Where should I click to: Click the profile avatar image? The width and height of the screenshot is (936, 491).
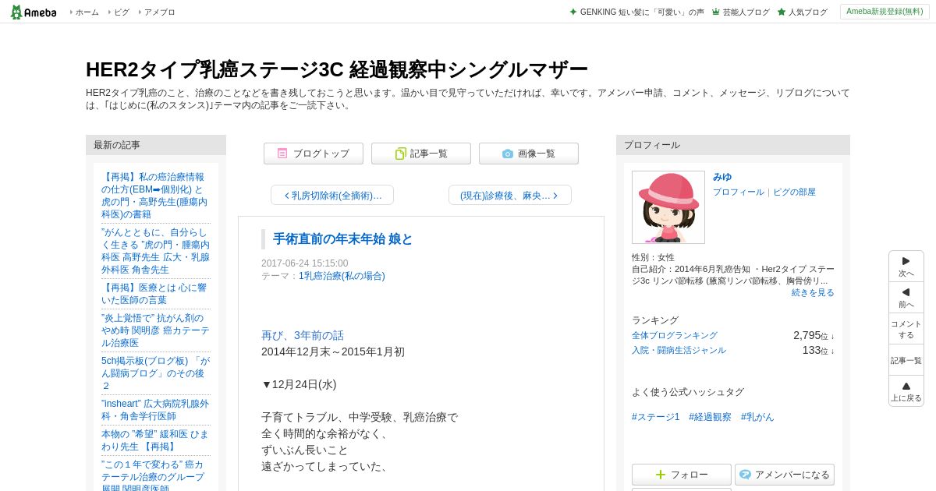[668, 207]
